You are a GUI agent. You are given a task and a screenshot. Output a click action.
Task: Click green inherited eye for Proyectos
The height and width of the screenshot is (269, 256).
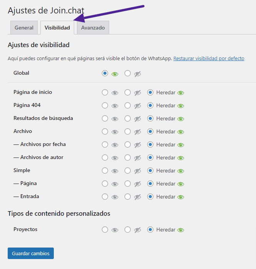(x=181, y=230)
